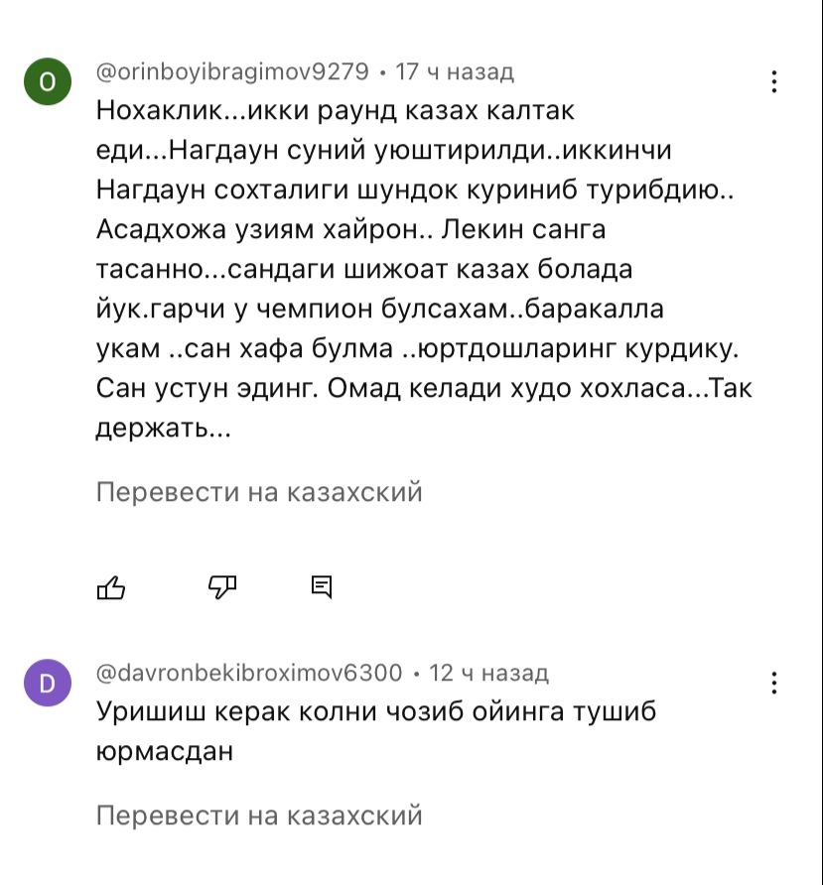Like the comment by orinboyibragimov9279

click(x=111, y=587)
